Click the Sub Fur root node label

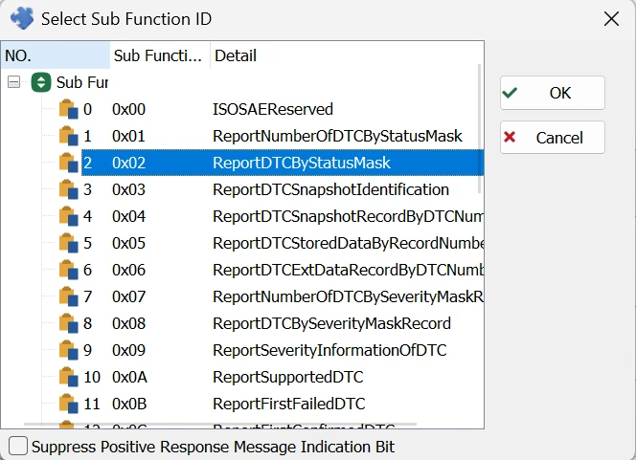82,82
